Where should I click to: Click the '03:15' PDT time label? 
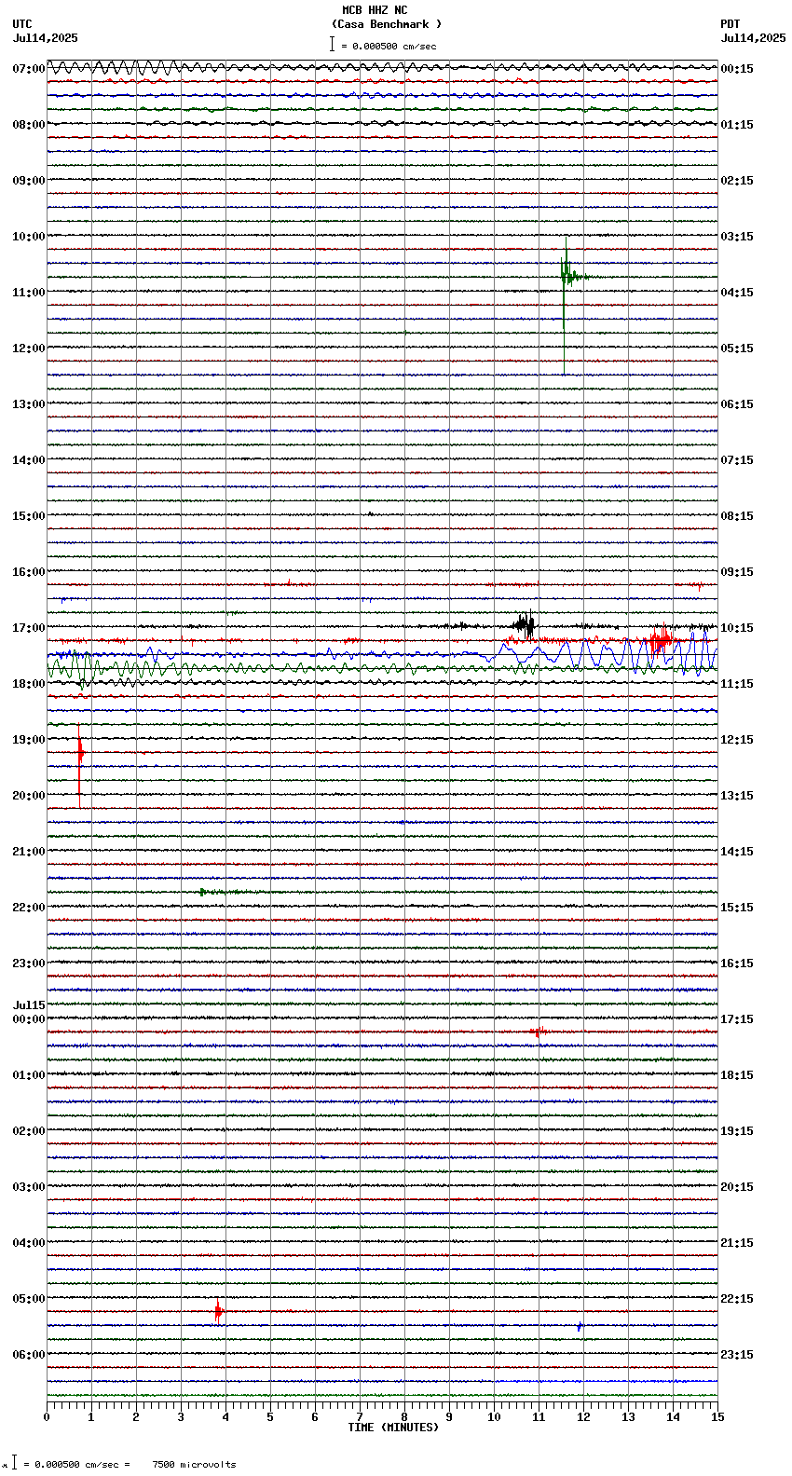point(737,237)
